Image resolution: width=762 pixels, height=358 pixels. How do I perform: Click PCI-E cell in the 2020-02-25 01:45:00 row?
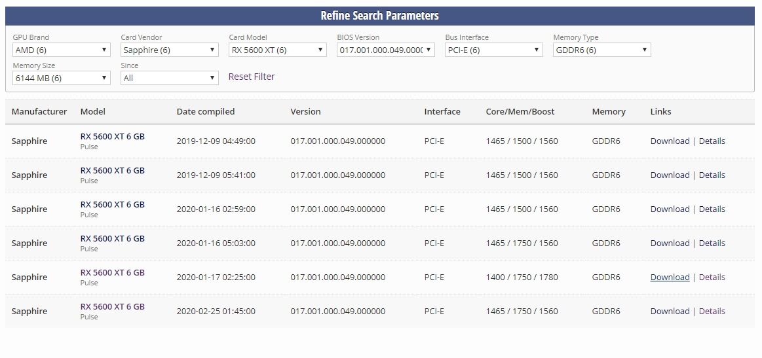(434, 311)
